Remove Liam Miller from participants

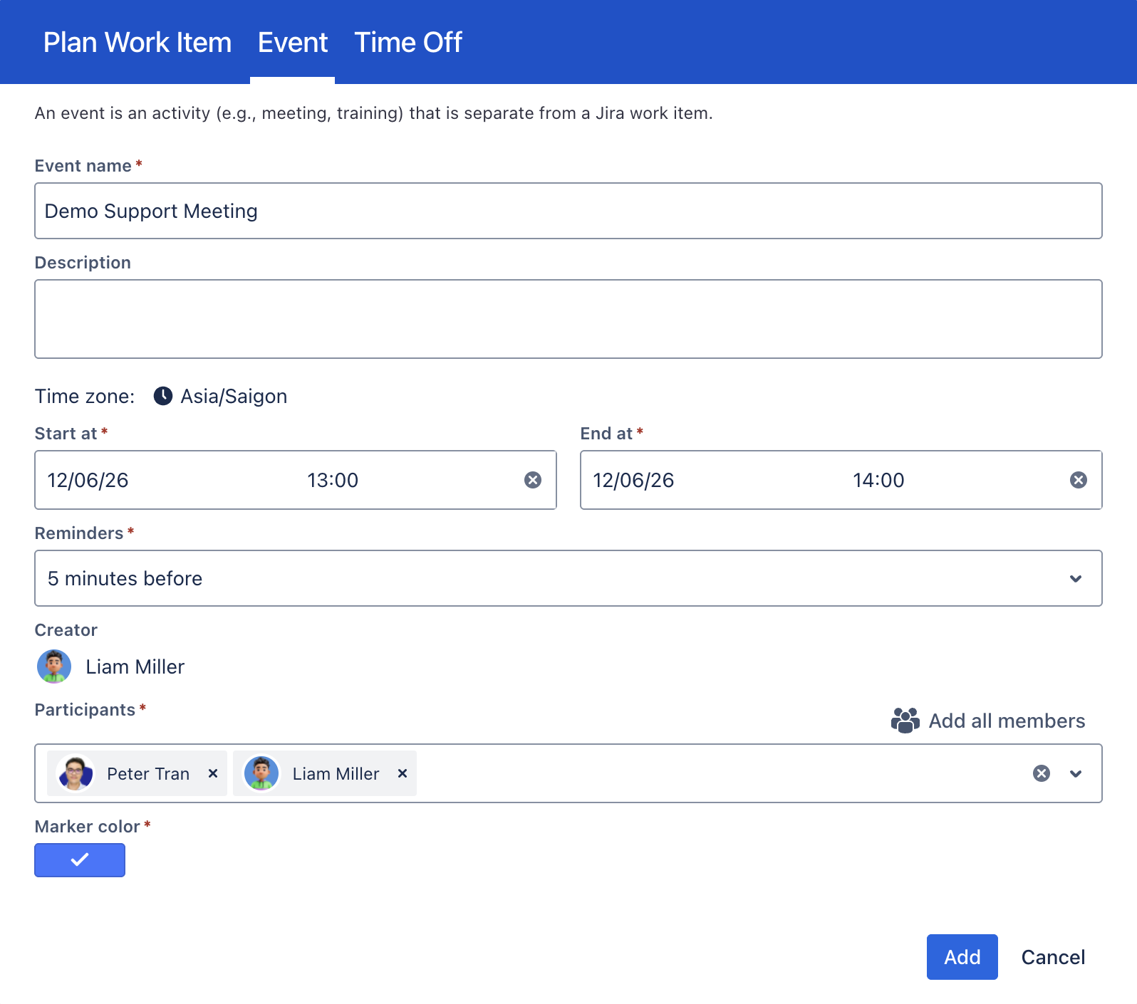(x=403, y=773)
